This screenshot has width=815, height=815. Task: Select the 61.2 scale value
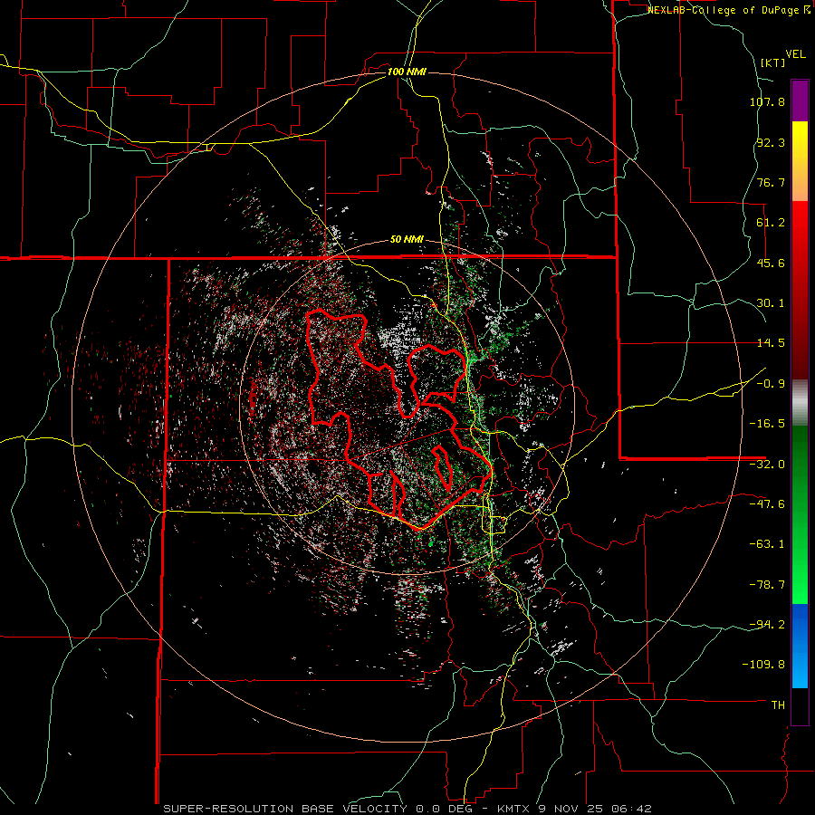(771, 223)
